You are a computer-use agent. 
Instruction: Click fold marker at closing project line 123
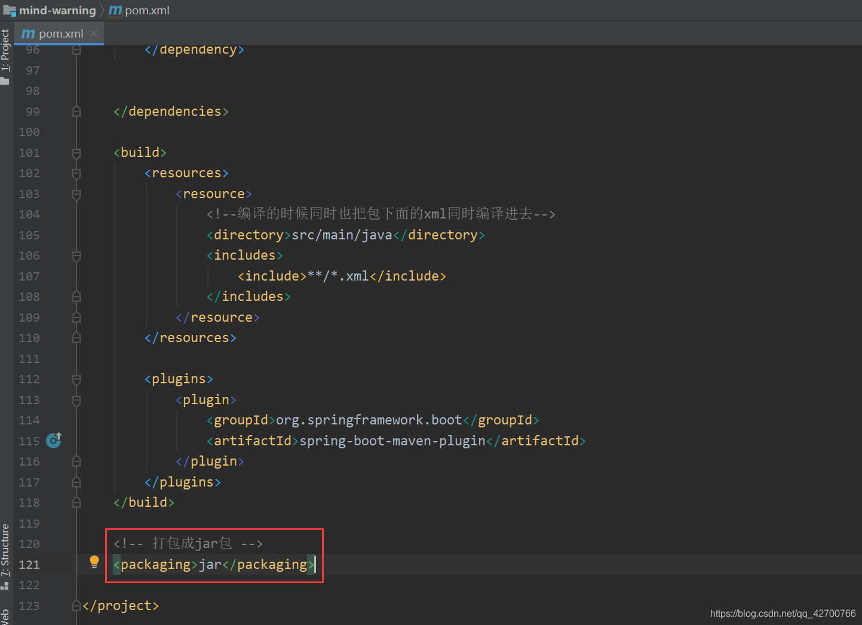click(x=76, y=606)
